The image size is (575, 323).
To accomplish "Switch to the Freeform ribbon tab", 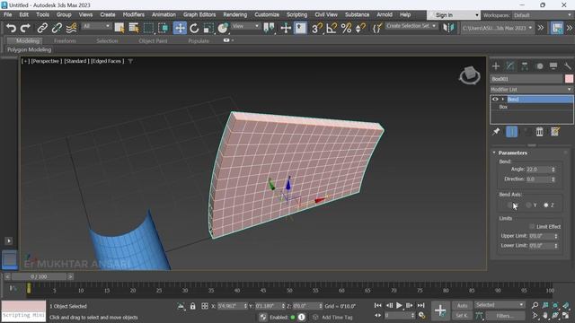I will [x=65, y=41].
